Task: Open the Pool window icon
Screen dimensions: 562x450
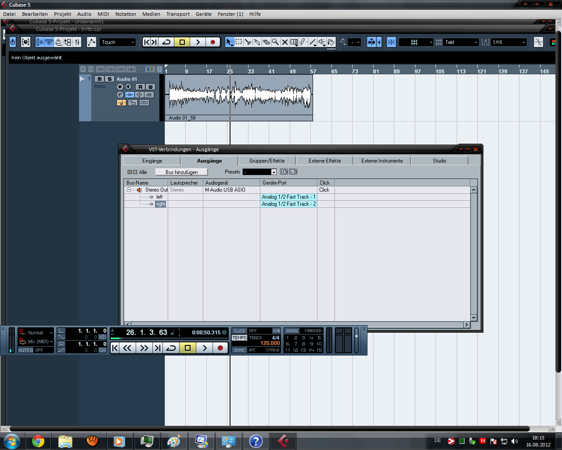Action: point(68,42)
